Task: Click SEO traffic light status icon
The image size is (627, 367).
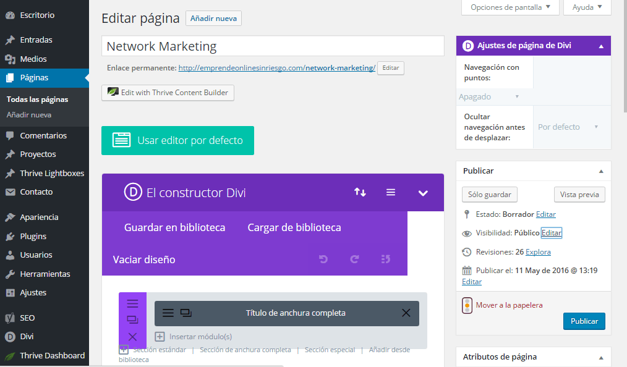Action: coord(467,305)
